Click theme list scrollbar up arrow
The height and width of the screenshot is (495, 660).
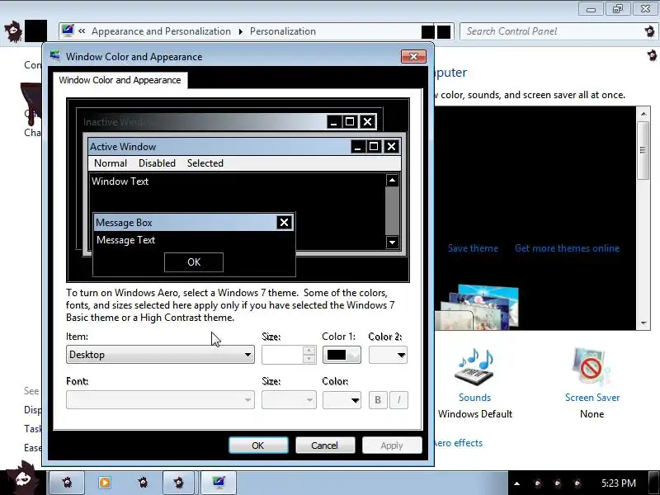point(643,114)
